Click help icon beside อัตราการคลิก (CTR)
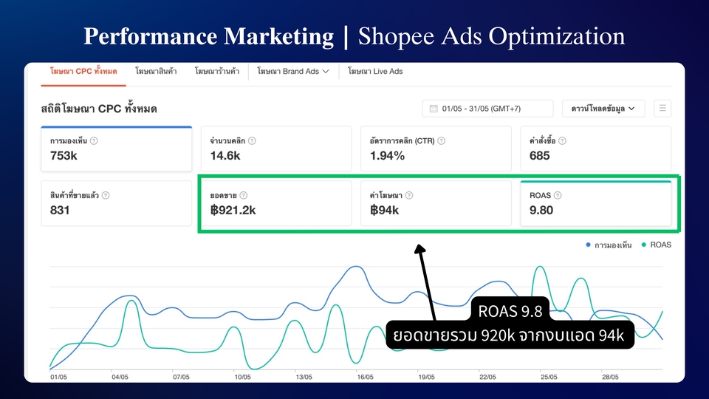 click(442, 141)
